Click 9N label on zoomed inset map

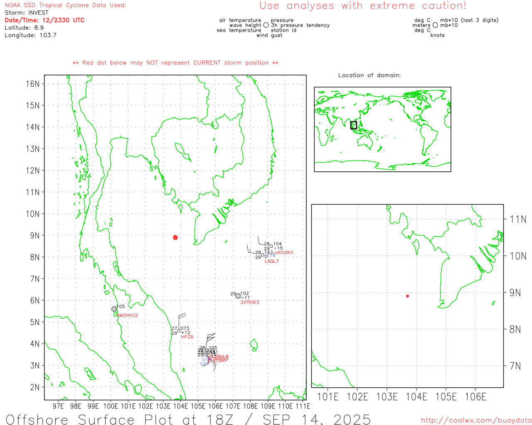[515, 293]
